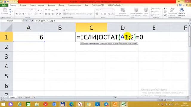Open Excel Help with the blue question mark icon
The width and height of the screenshot is (191, 107).
tap(181, 5)
